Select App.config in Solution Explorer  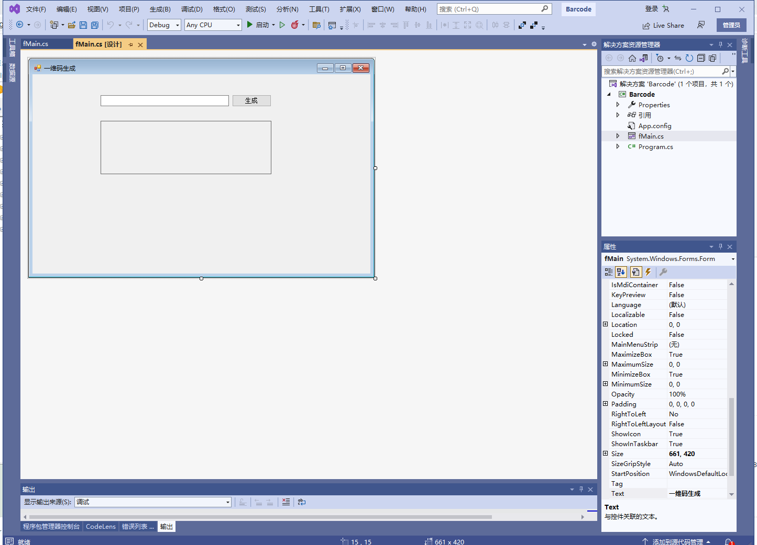(654, 126)
